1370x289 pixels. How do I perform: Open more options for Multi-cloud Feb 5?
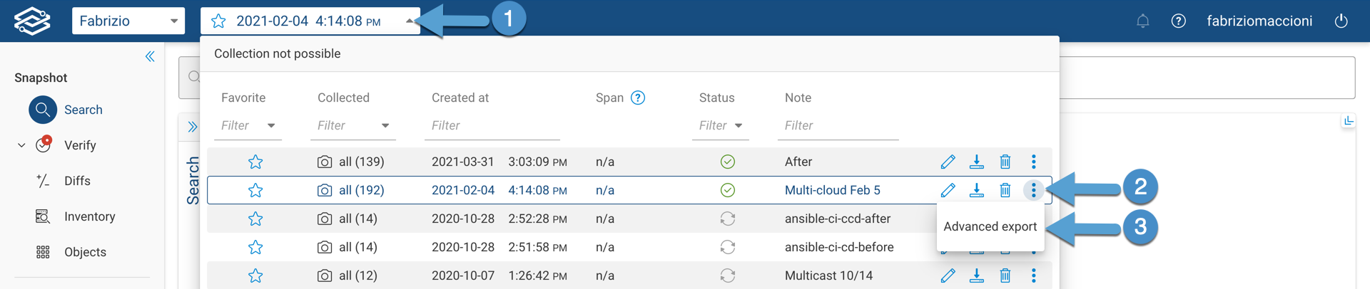pos(1033,190)
